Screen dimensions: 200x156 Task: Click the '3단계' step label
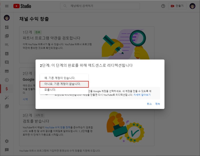(x=27, y=115)
